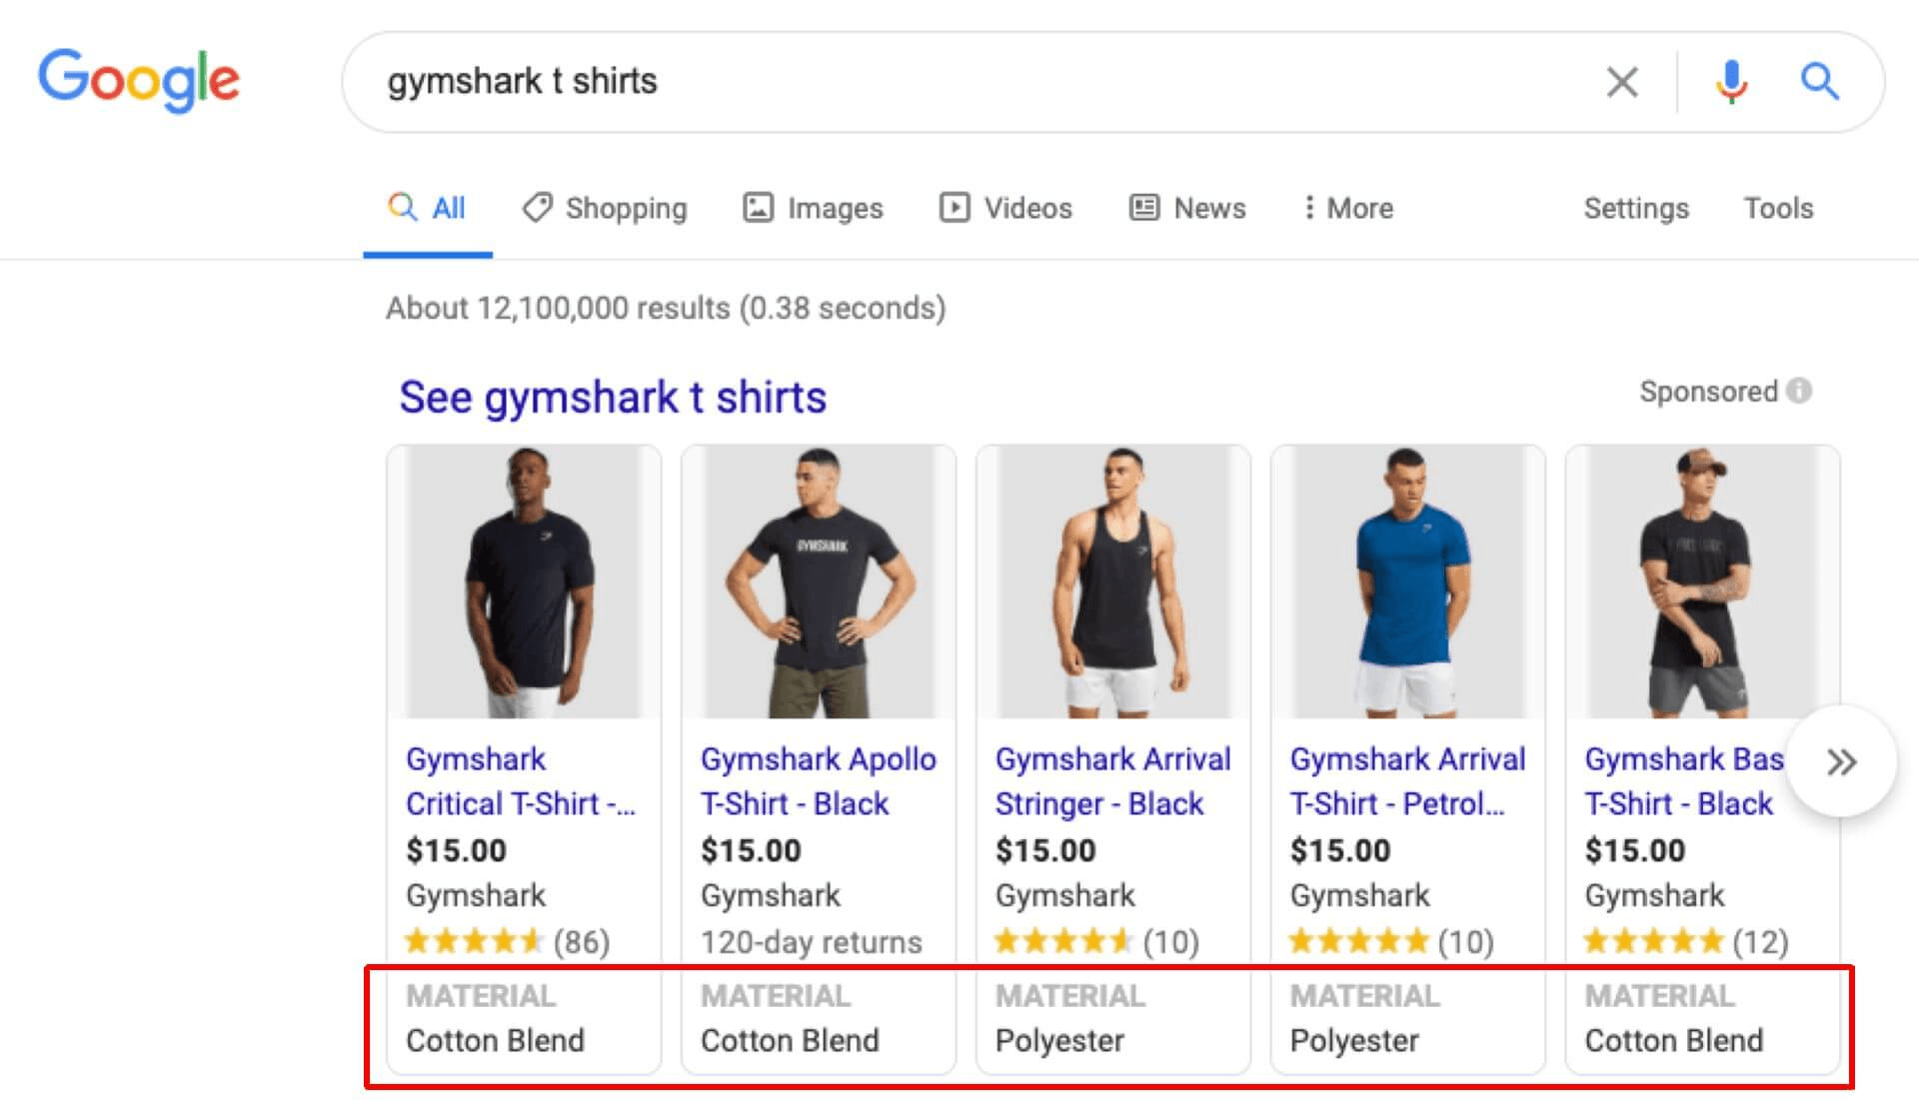Select the Gymshark Arrival Stringer product image
The height and width of the screenshot is (1100, 1919).
[x=1112, y=582]
